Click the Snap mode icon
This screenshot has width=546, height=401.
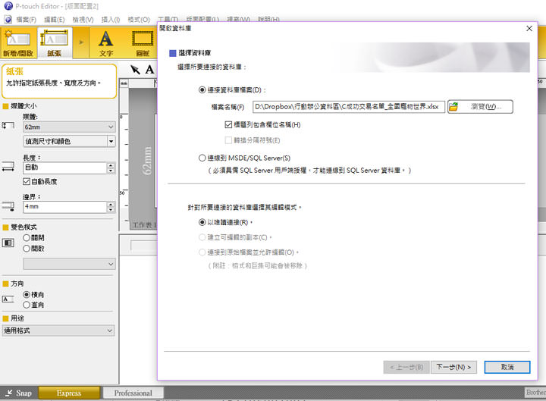[x=9, y=393]
